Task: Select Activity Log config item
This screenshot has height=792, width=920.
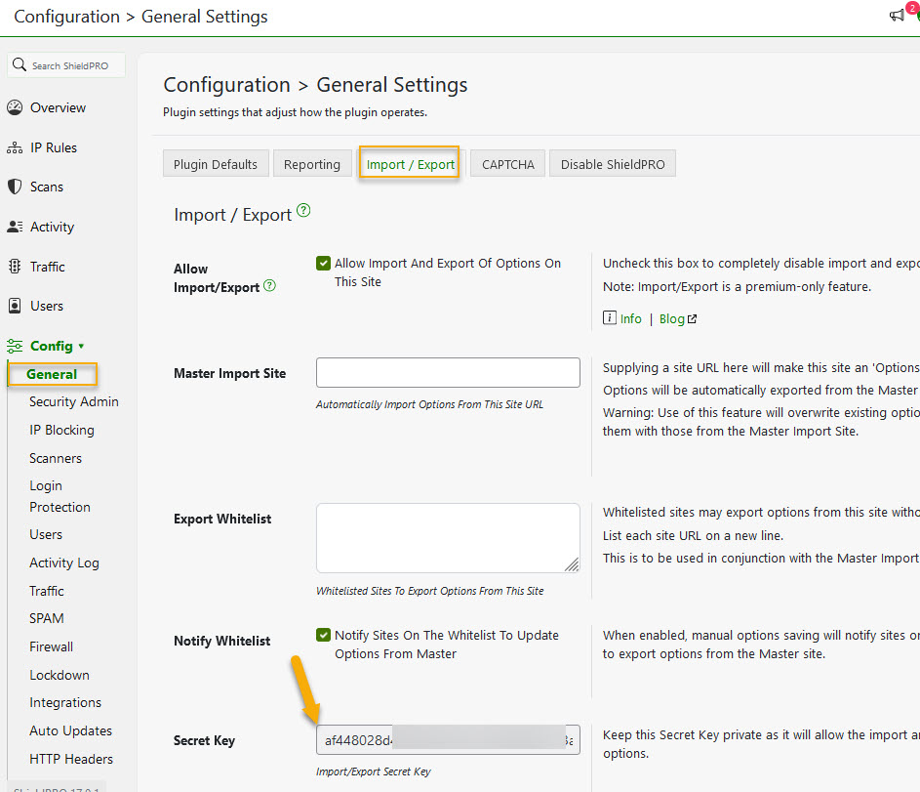Action: tap(64, 563)
